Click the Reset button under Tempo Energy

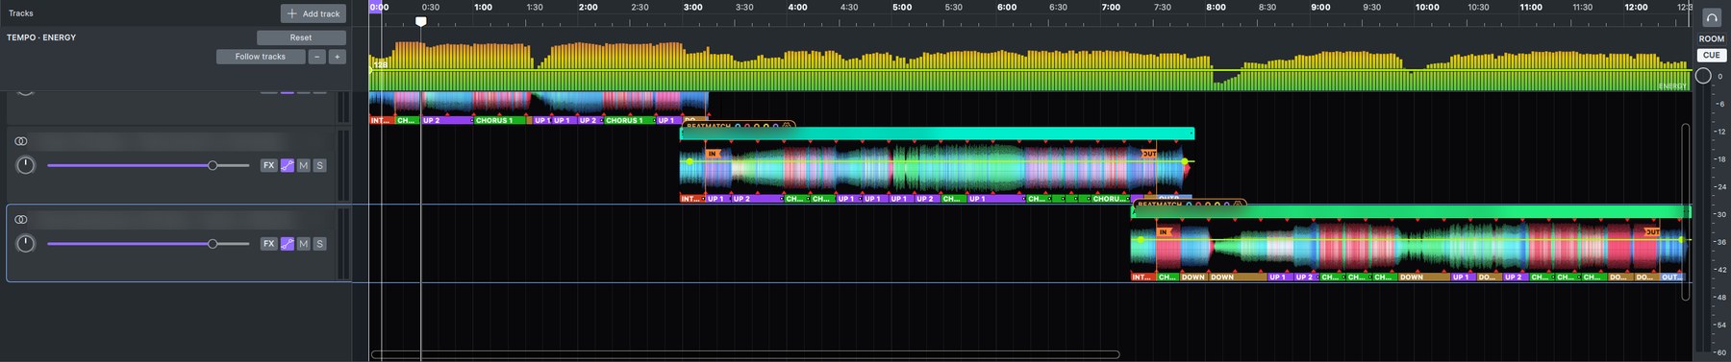[x=301, y=37]
